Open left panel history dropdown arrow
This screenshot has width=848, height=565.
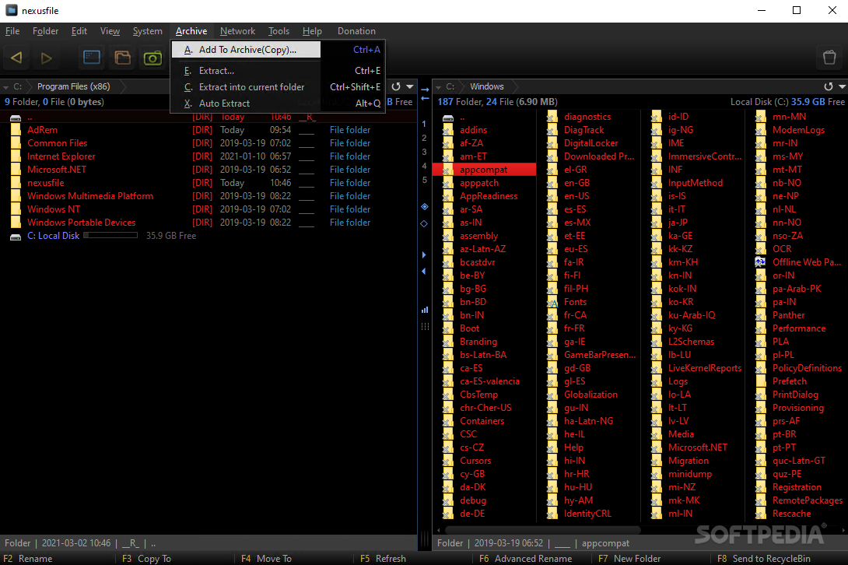[410, 86]
